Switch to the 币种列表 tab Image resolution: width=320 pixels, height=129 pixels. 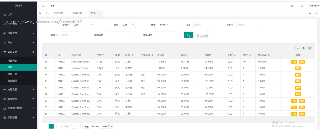[77, 13]
